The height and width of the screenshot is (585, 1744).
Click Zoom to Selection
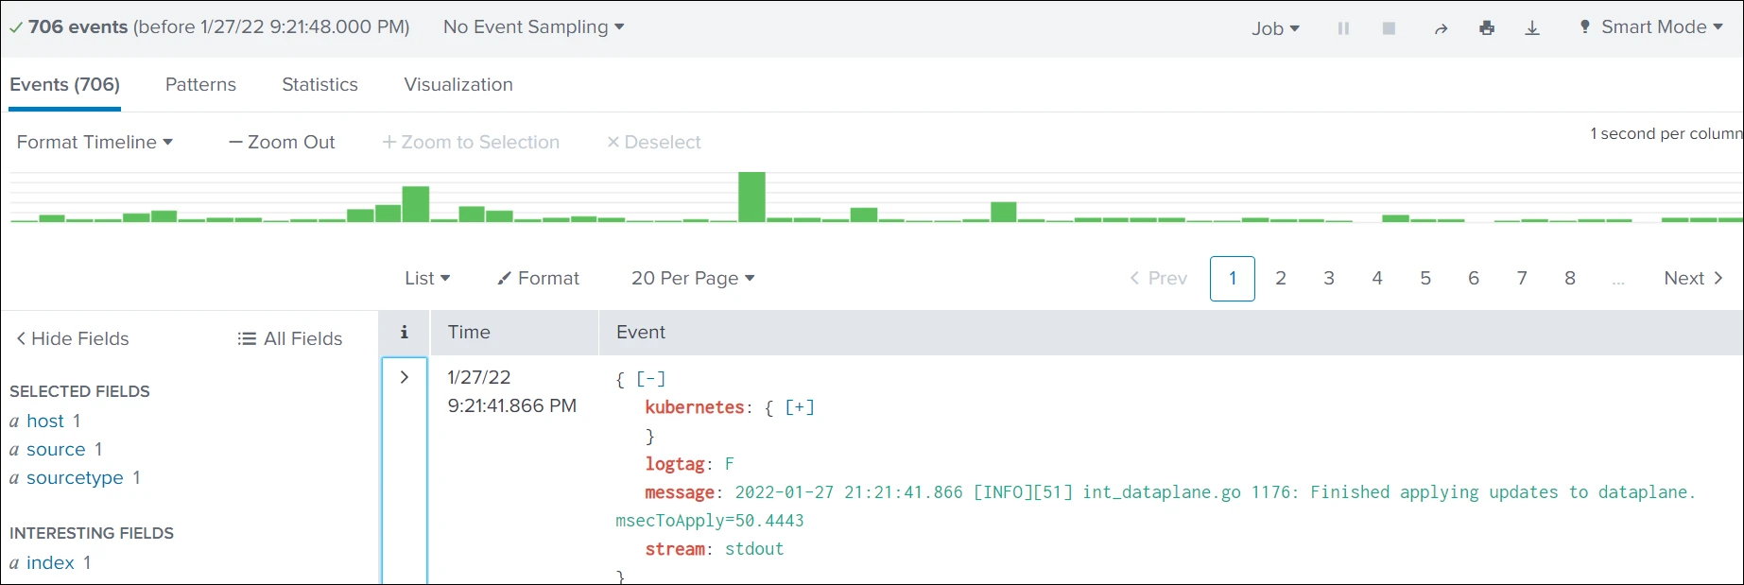(471, 142)
